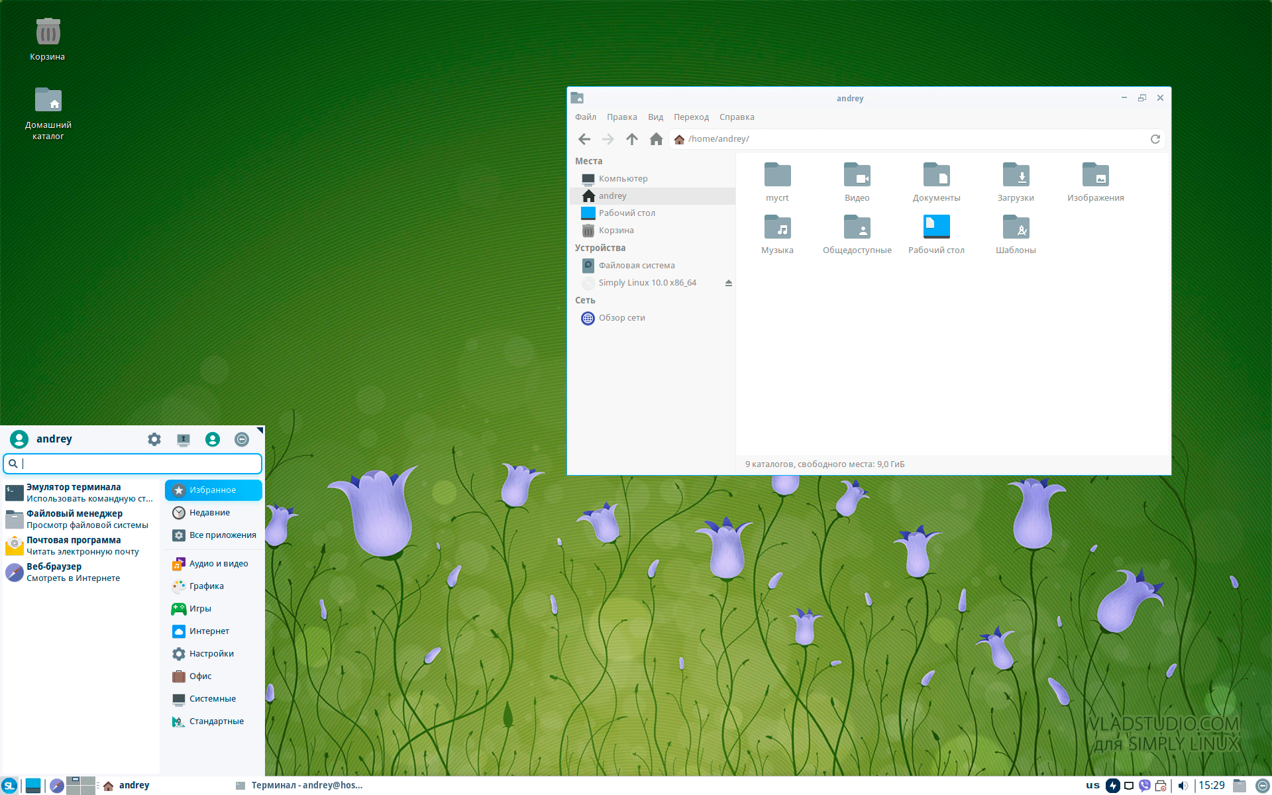Screen dimensions: 1272x795
Task: Click the application menu search field
Action: click(139, 464)
